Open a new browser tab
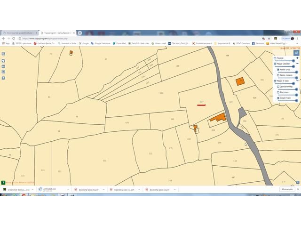Image resolution: width=301 pixels, height=226 pixels. pyautogui.click(x=80, y=33)
